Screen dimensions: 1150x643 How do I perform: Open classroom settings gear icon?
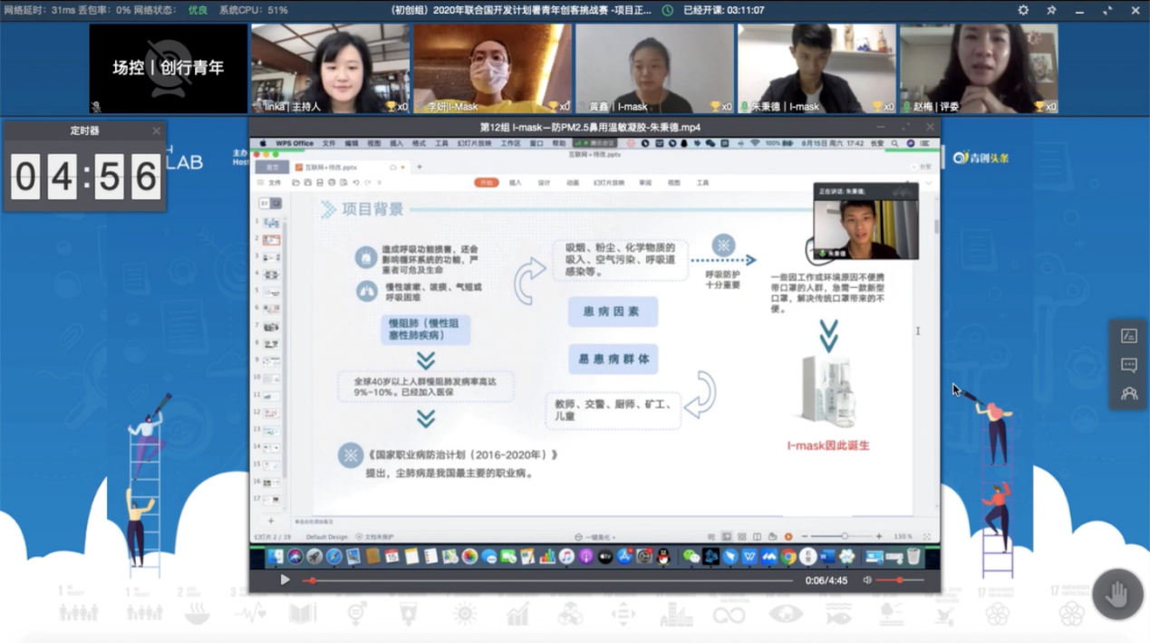pyautogui.click(x=1023, y=10)
